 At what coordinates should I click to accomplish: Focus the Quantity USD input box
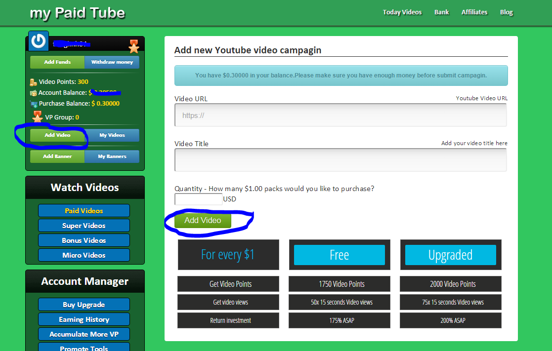coord(199,199)
